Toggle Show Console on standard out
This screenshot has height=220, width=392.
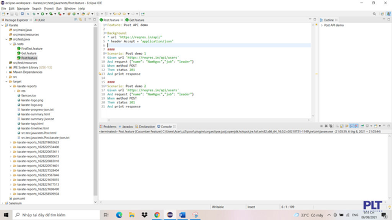[x=351, y=126]
